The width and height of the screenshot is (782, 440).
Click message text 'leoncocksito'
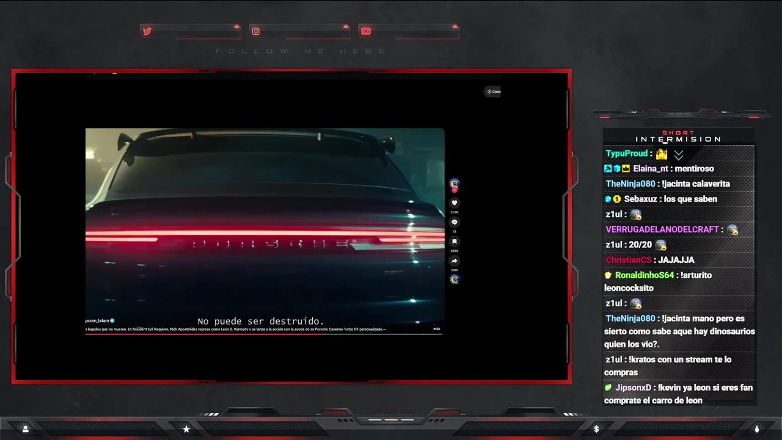tap(629, 288)
